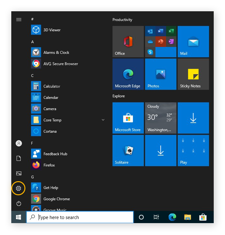Click the Power button icon
225x235 pixels.
point(18,203)
